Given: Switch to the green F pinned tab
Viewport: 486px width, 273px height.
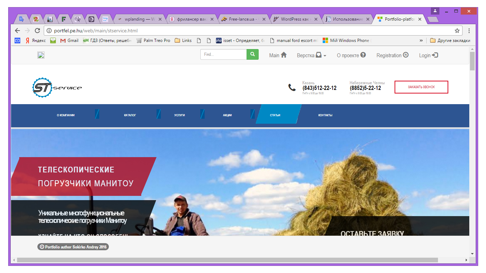Looking at the screenshot, I should tap(64, 19).
